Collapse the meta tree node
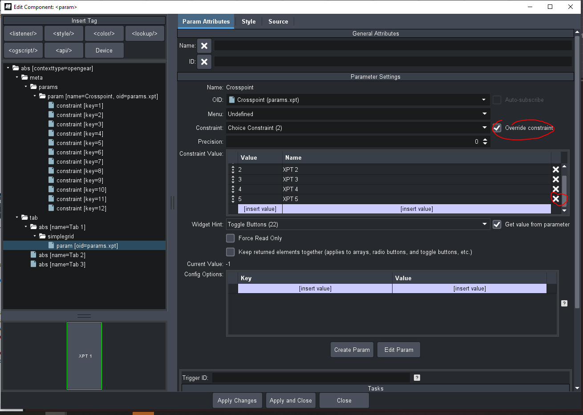The image size is (583, 415). click(17, 77)
